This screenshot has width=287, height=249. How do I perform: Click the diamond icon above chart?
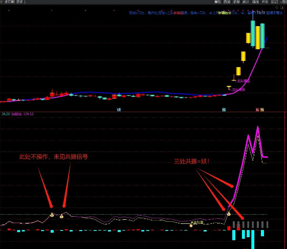click(277, 7)
